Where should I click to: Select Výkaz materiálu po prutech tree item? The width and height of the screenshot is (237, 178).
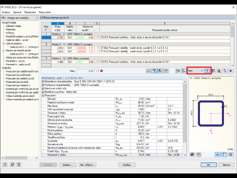[20, 96]
